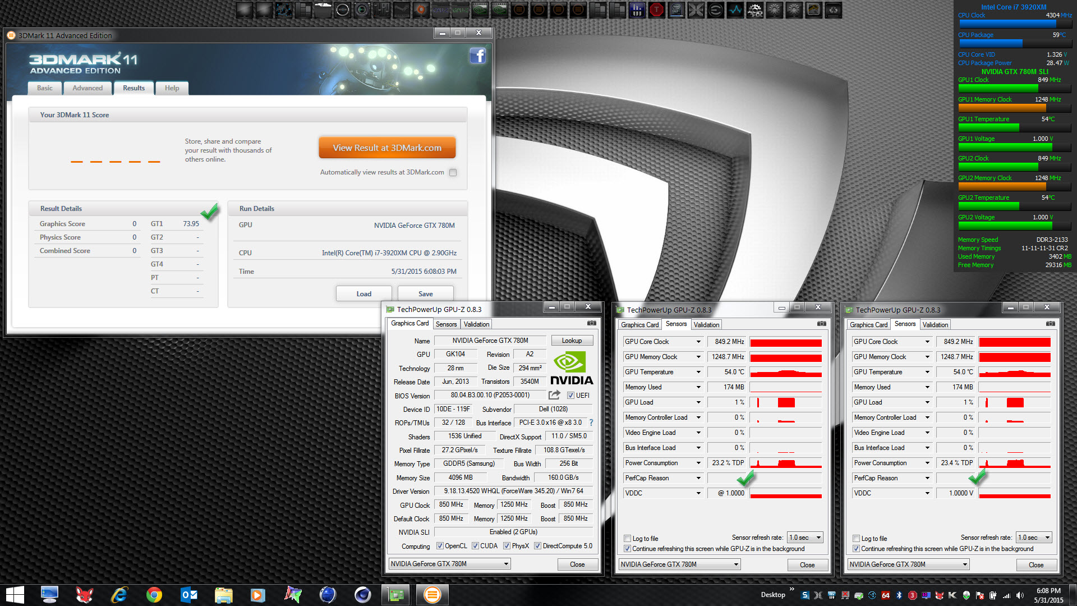The image size is (1077, 606).
Task: Open Sensor refresh rate dropdown in middle GPU-Z window
Action: 805,538
